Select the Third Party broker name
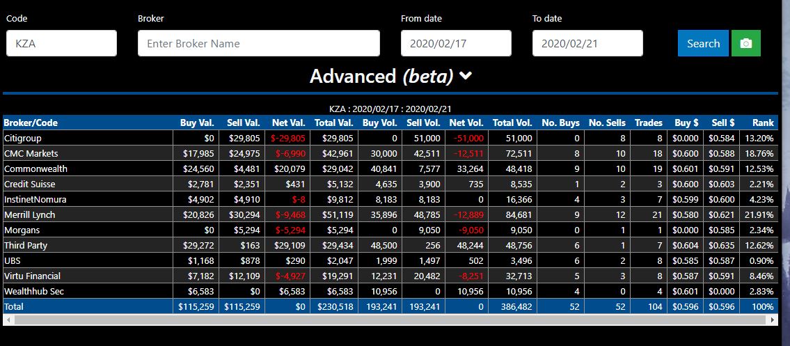Viewport: 790px width, 346px height. [x=26, y=245]
